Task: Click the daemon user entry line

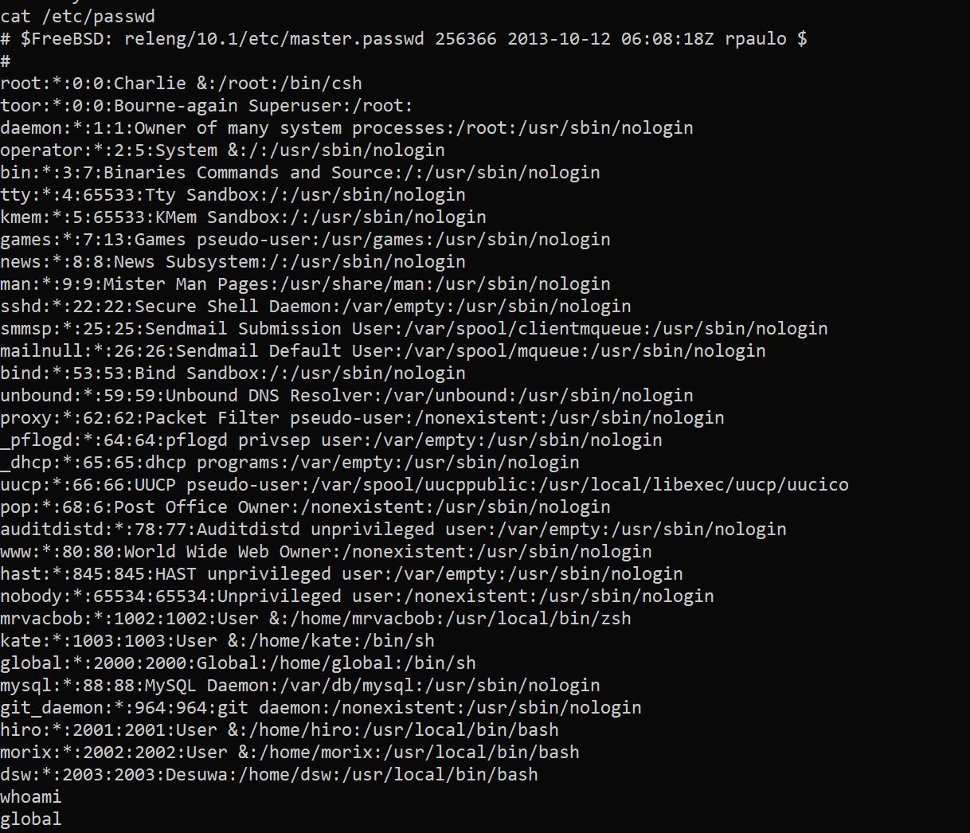Action: (x=346, y=127)
